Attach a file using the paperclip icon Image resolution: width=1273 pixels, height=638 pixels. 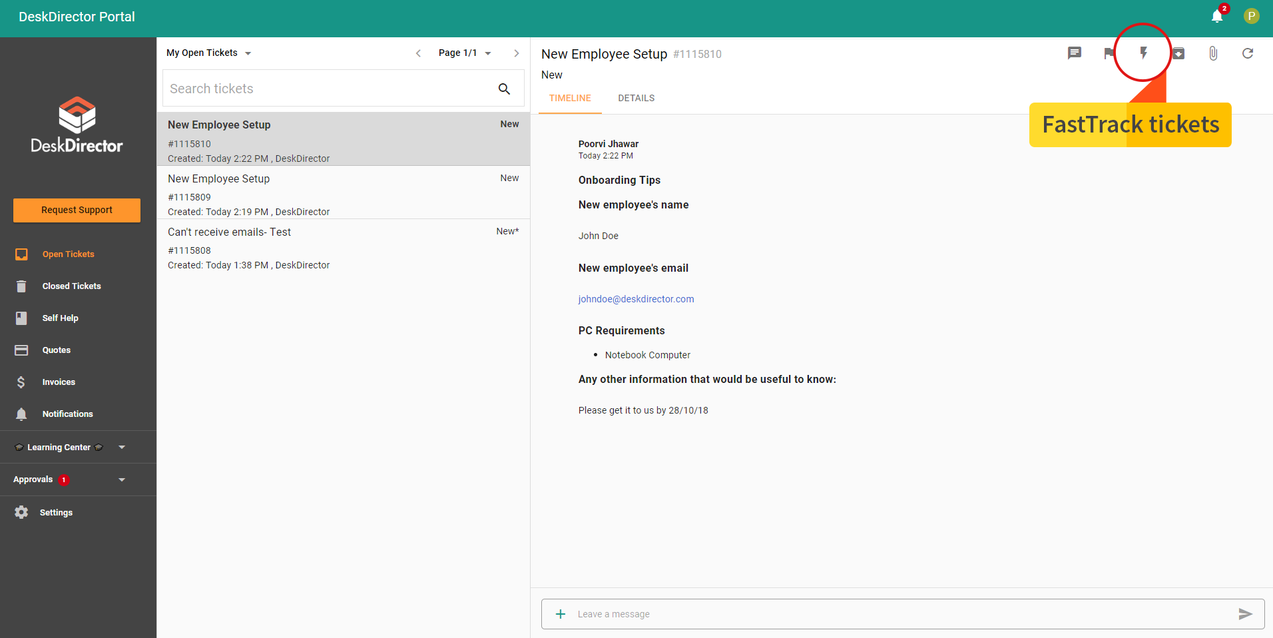pos(1213,53)
